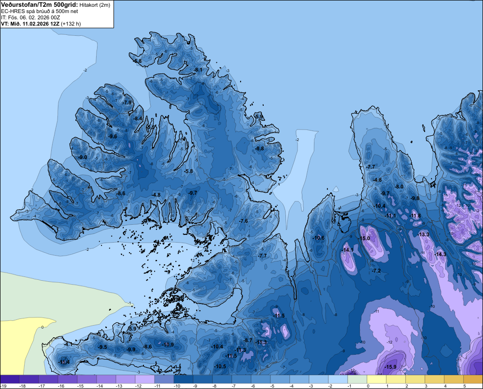The height and width of the screenshot is (389, 483).
Task: Click the -9.5 temperature label
Action: pyautogui.click(x=102, y=347)
